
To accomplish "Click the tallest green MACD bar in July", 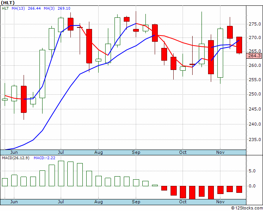I will coord(61,174).
